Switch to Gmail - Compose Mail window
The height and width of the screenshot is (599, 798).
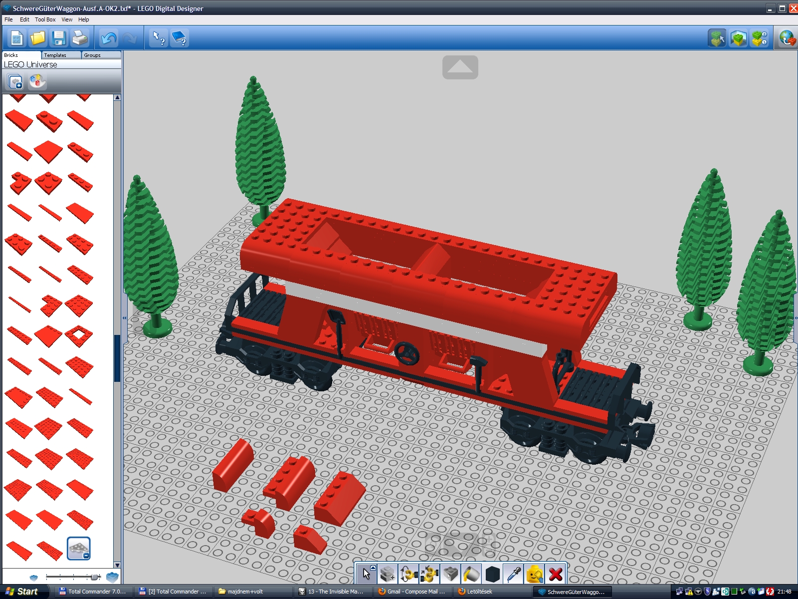[x=412, y=592]
